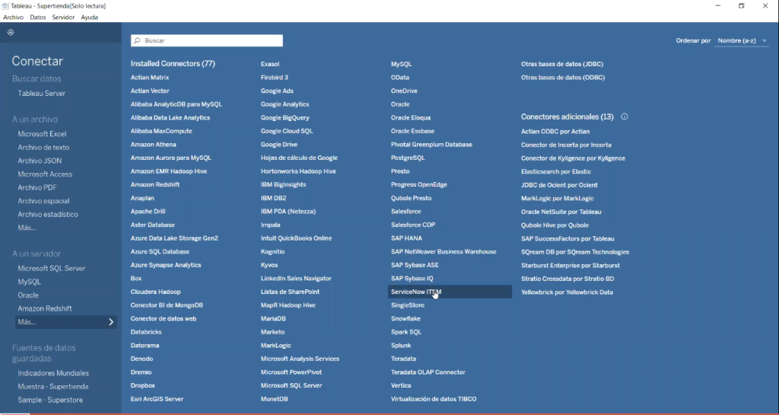Select the Alibaba MaxCompute connector
The image size is (779, 415).
click(x=161, y=131)
